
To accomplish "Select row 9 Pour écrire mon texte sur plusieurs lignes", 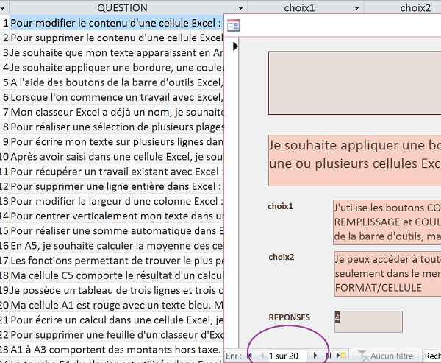I will coord(116,142).
